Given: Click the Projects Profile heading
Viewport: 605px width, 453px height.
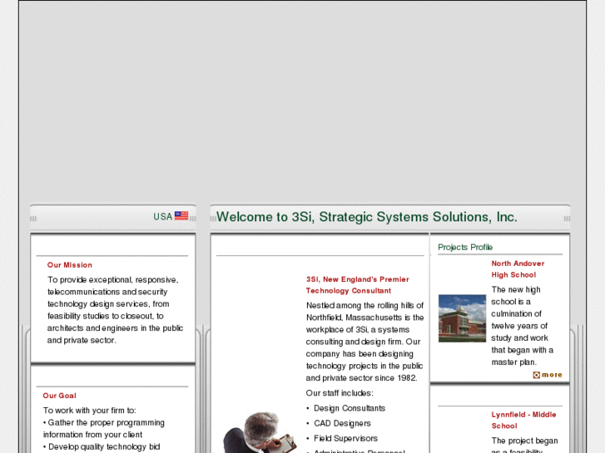Looking at the screenshot, I should pos(465,247).
